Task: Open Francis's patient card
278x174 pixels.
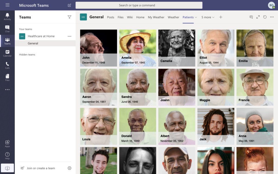Action: pyautogui.click(x=255, y=87)
